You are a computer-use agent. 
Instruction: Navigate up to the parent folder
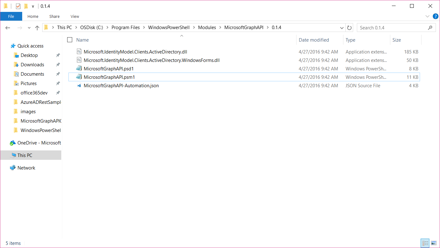click(37, 28)
